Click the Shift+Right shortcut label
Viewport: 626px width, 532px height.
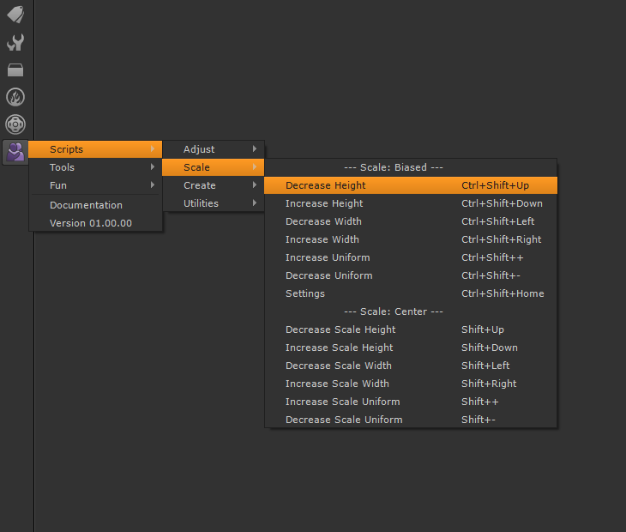(x=489, y=384)
